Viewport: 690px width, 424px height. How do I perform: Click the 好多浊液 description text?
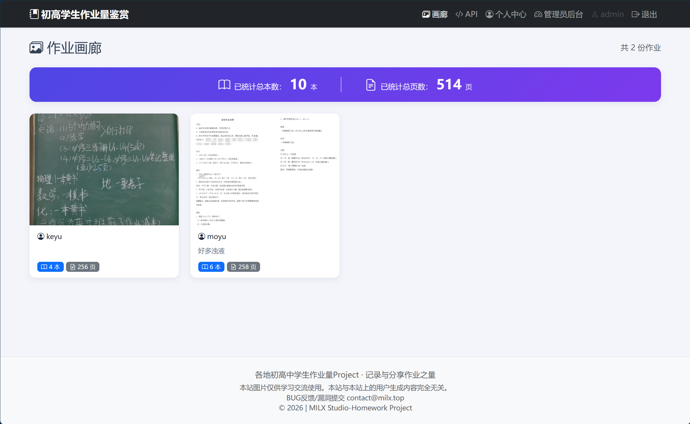pos(211,251)
